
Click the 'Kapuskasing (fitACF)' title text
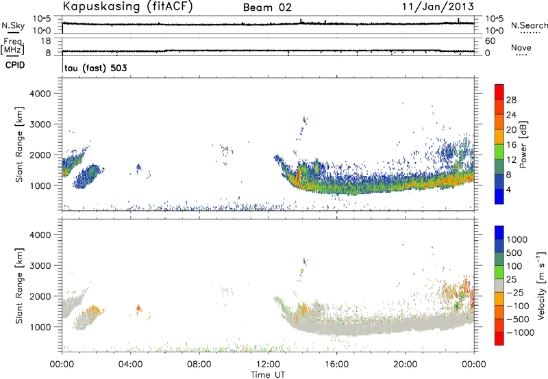coord(128,7)
